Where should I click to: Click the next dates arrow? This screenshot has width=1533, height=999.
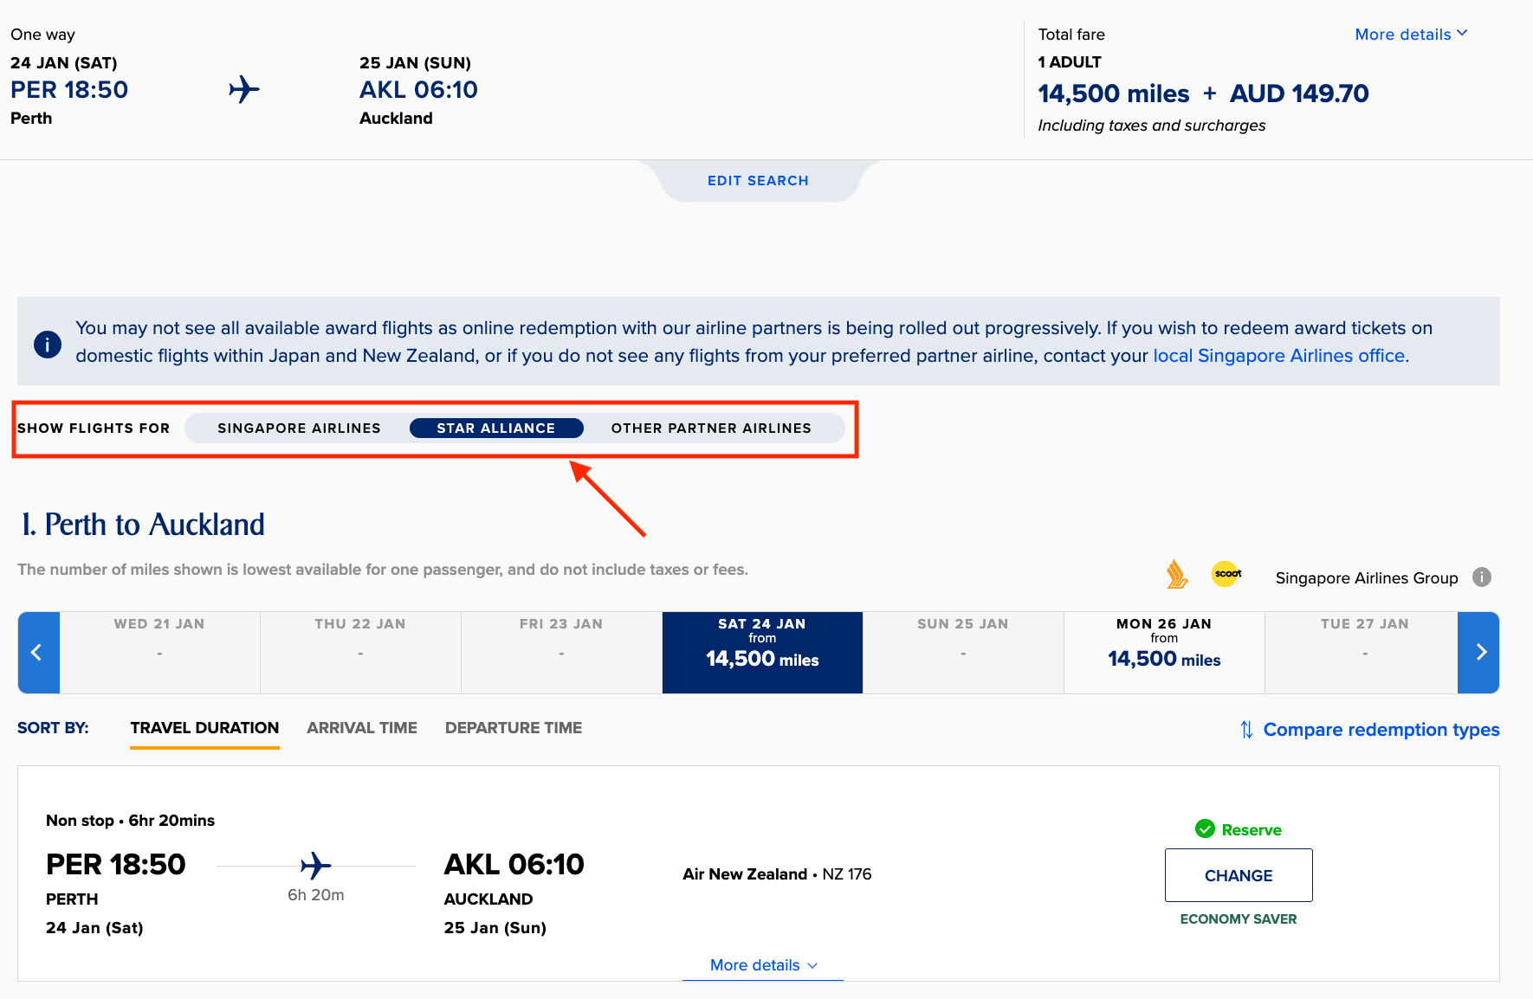pos(1479,653)
